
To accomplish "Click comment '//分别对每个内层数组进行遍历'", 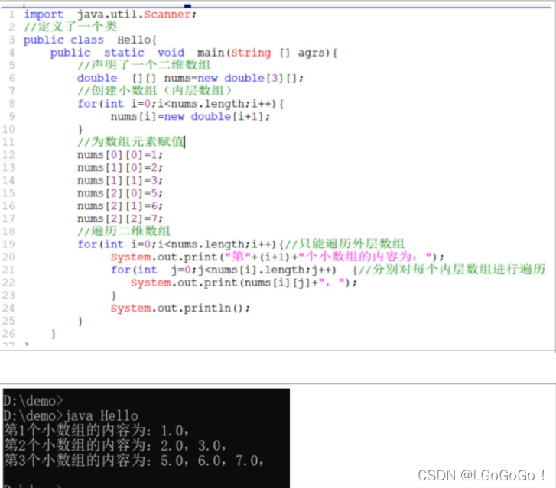I will point(452,270).
